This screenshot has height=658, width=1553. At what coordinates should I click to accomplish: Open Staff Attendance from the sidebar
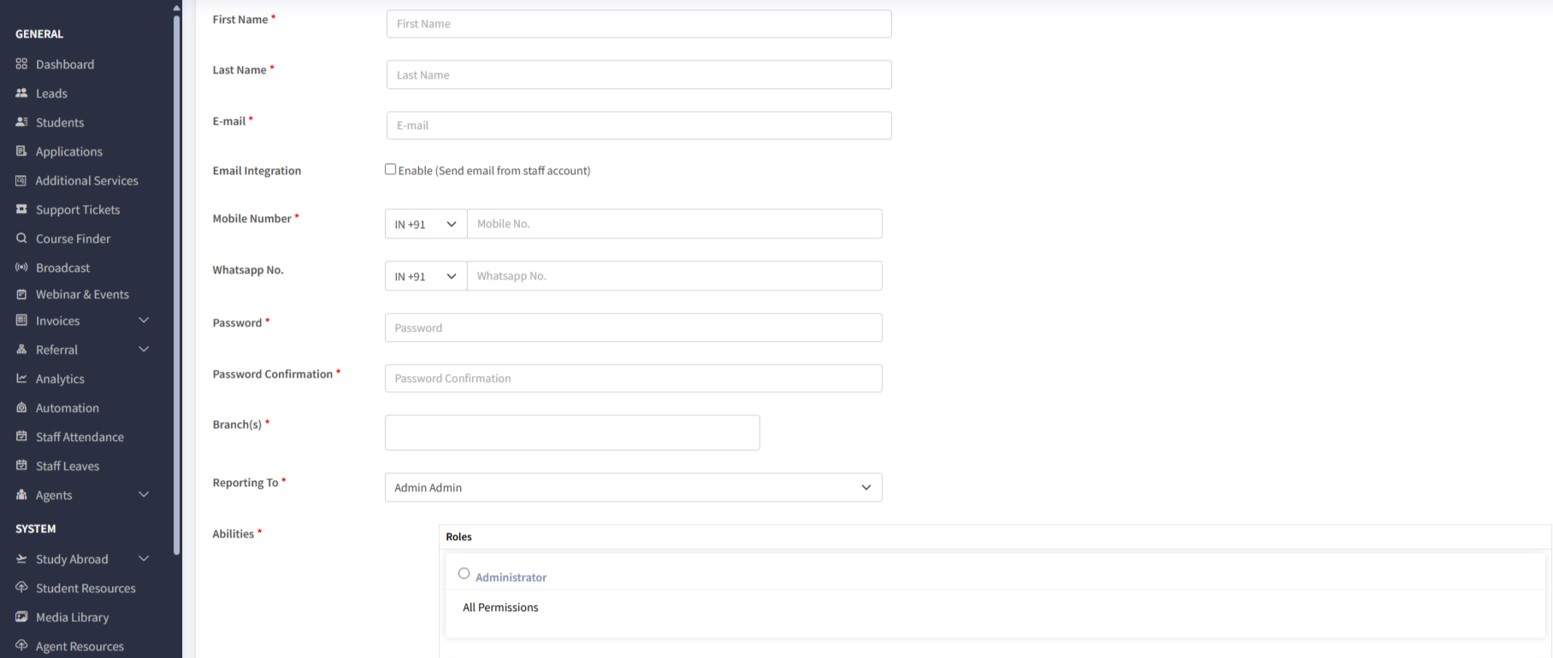click(80, 437)
